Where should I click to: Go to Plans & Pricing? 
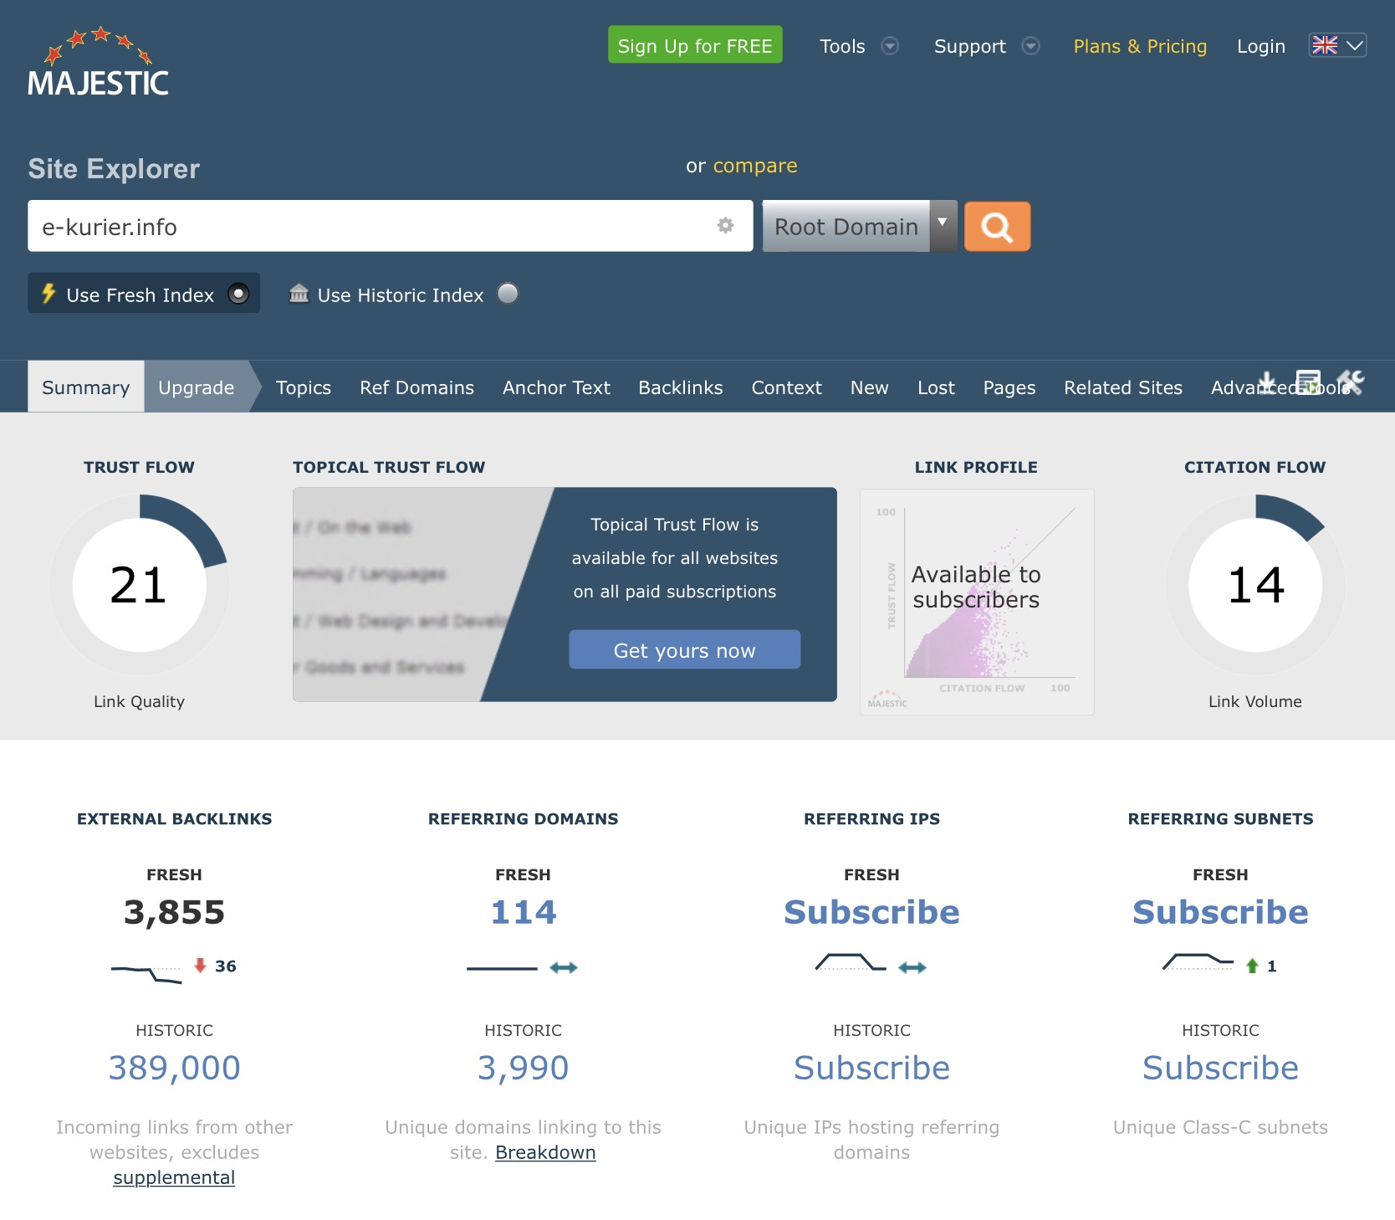click(x=1140, y=46)
